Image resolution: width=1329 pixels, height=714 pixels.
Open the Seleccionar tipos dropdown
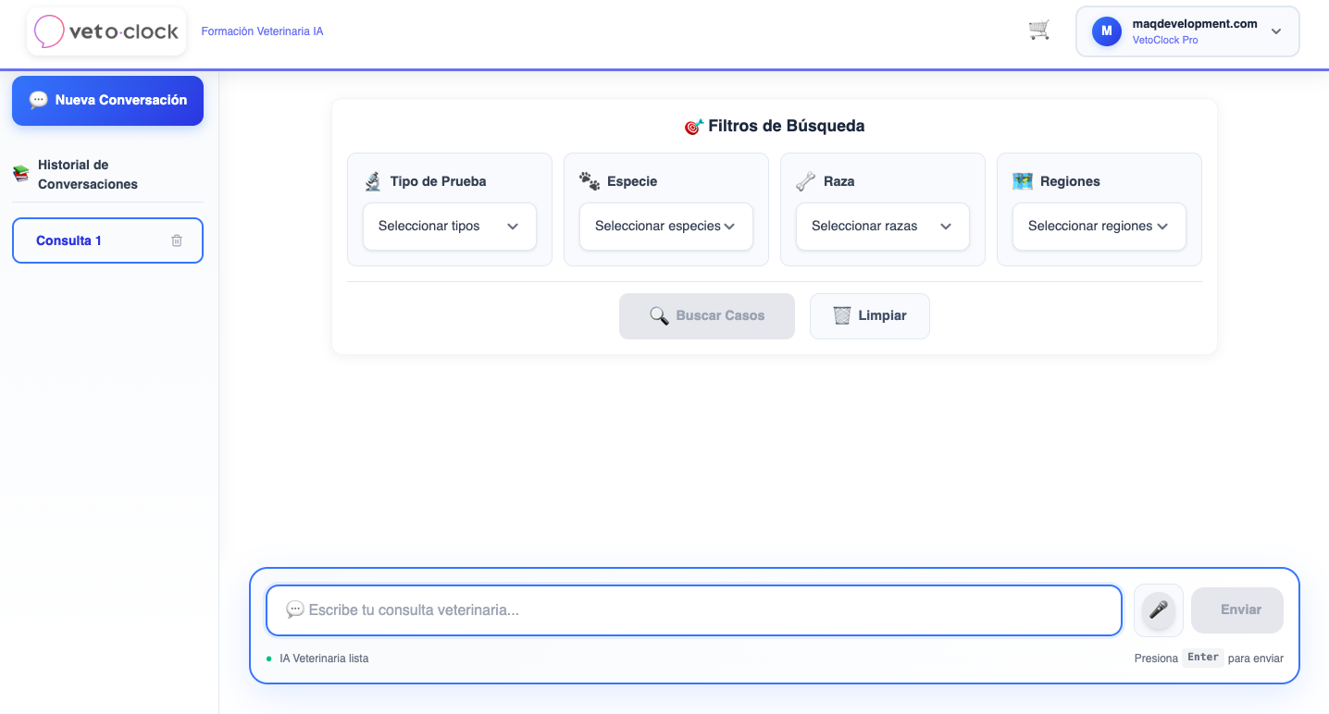449,226
